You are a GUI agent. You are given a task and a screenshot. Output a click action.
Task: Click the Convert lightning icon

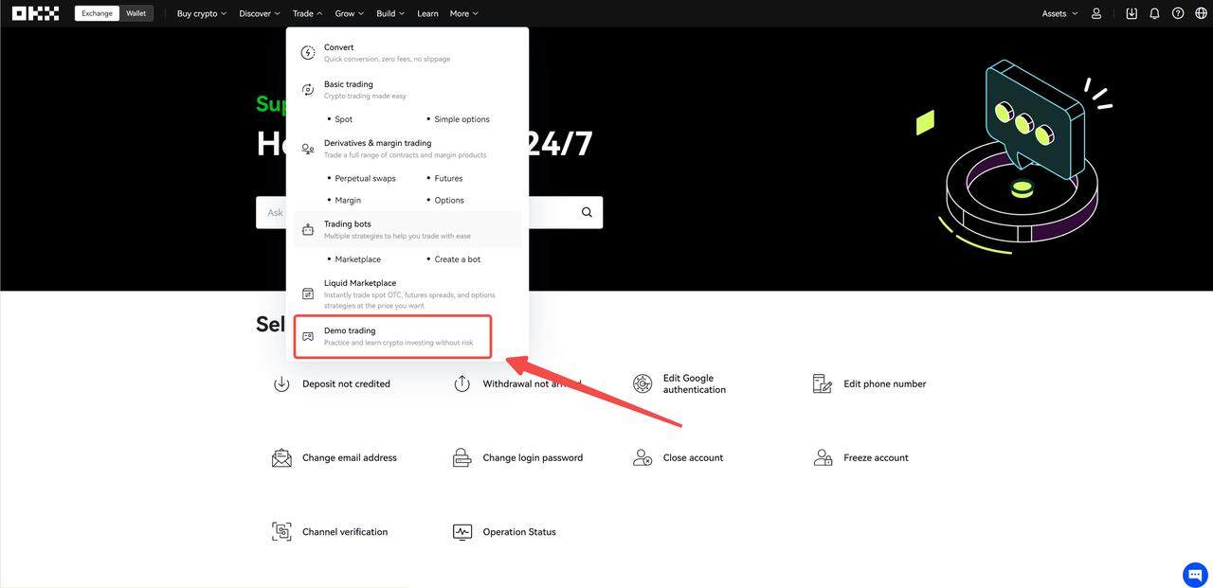pyautogui.click(x=308, y=53)
